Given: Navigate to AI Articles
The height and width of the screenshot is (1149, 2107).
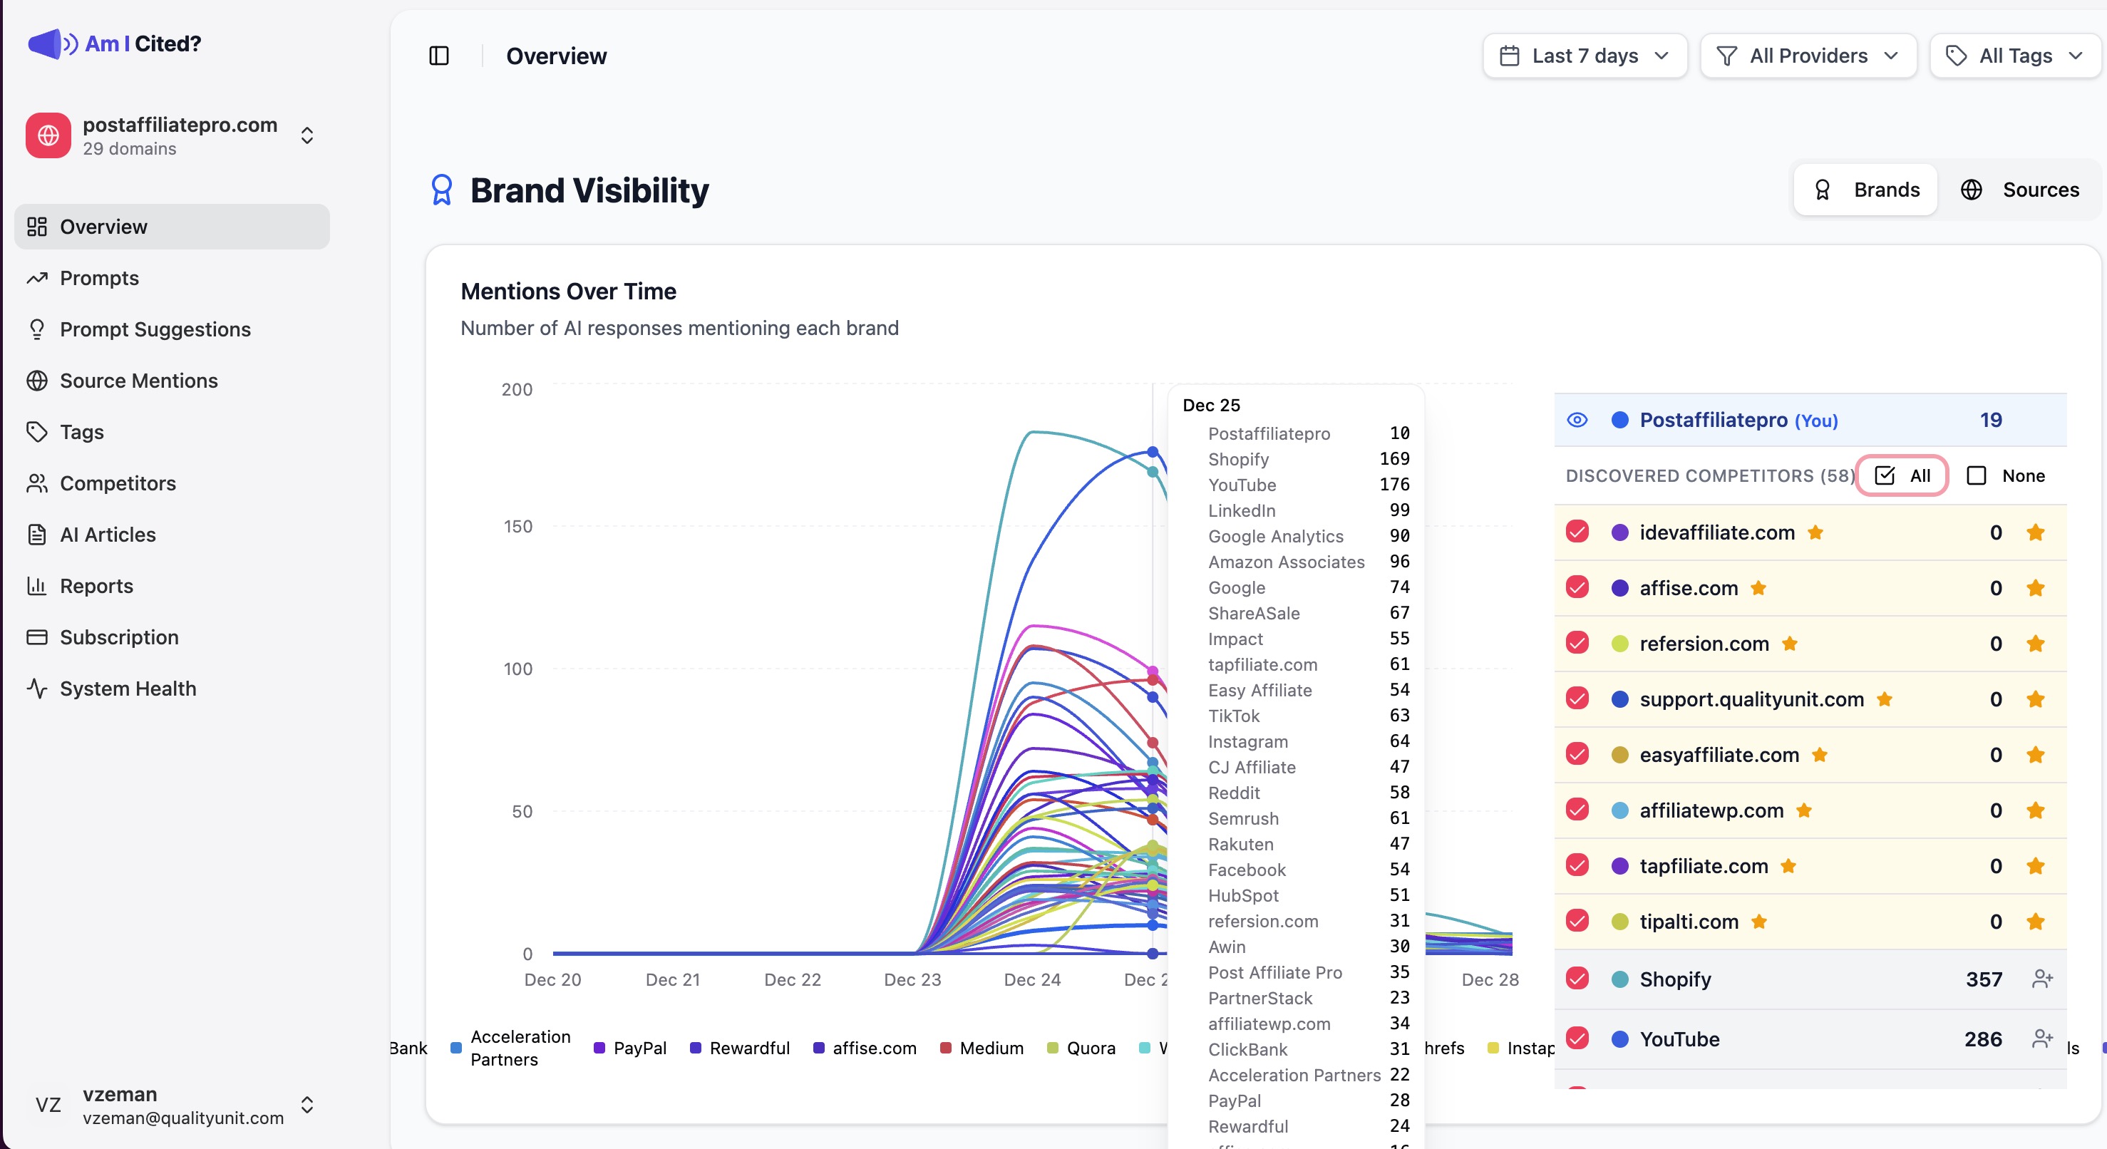Looking at the screenshot, I should pos(108,534).
